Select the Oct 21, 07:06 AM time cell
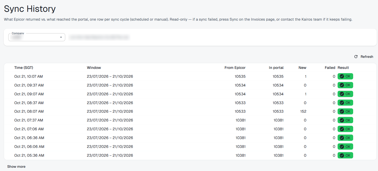This screenshot has width=378, height=171. [x=29, y=129]
